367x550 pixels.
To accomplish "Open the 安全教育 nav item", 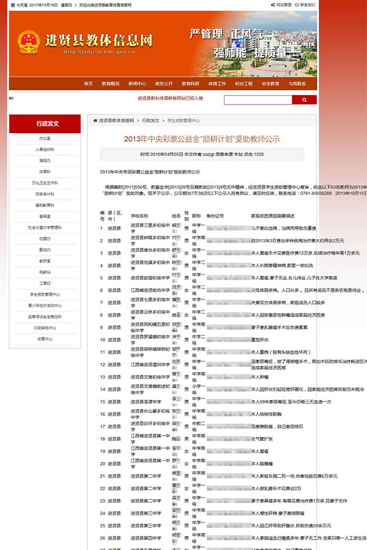I will pos(270,84).
